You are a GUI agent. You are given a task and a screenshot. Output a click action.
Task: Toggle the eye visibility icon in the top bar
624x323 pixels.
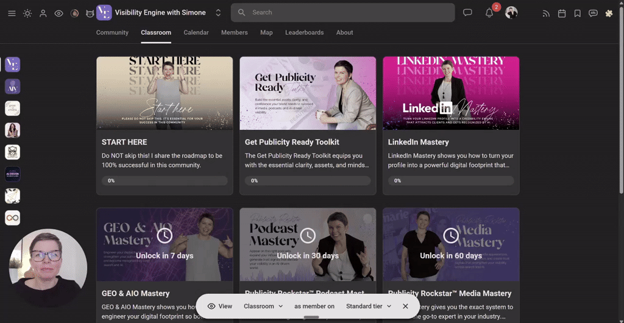click(59, 13)
